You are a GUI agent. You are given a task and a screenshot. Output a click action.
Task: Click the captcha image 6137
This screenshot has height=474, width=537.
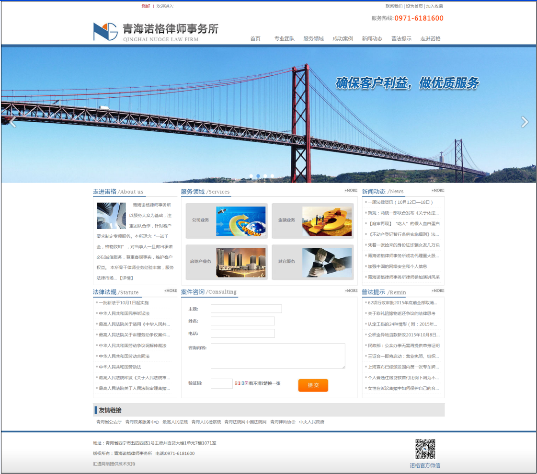point(241,383)
